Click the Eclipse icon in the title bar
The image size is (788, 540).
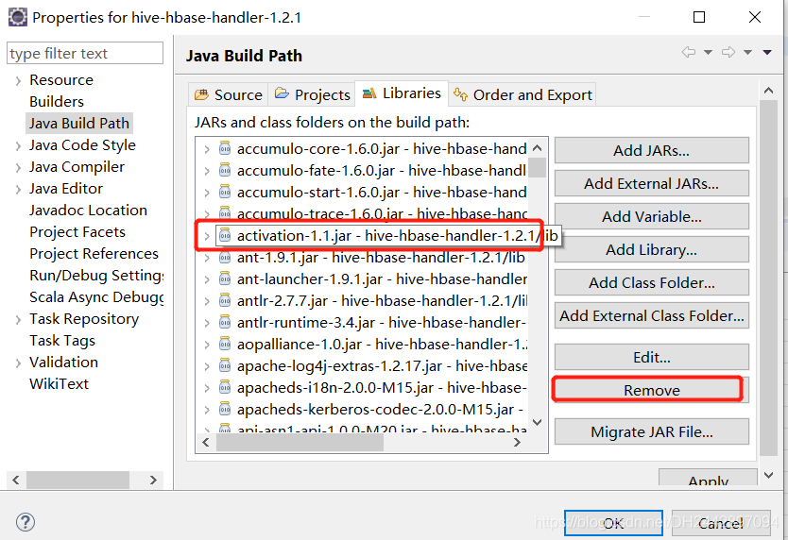pos(18,17)
